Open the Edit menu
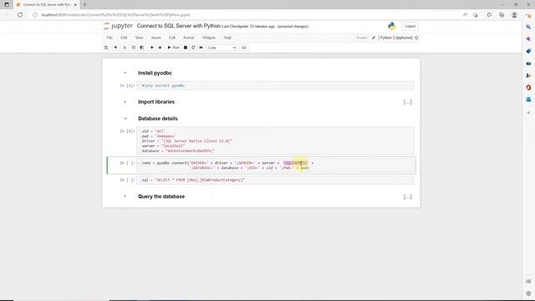Screen dimensions: 535x301 click(x=124, y=38)
